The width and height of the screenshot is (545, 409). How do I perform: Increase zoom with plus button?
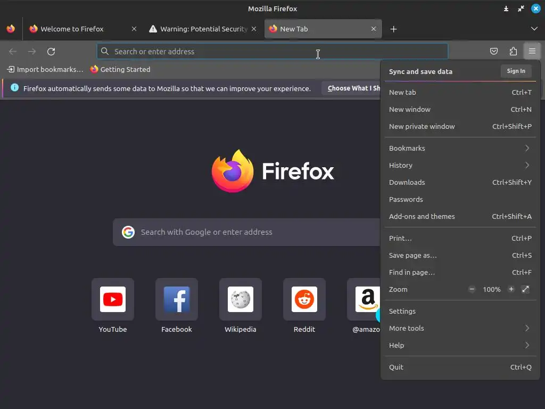pyautogui.click(x=511, y=289)
